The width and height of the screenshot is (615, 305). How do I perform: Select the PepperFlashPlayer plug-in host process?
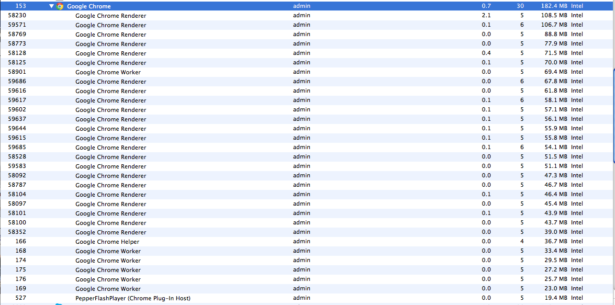pos(308,298)
